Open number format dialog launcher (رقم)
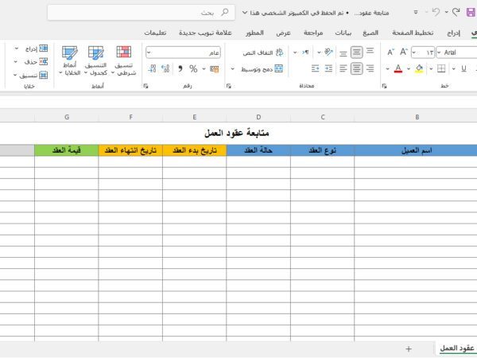 coord(145,86)
